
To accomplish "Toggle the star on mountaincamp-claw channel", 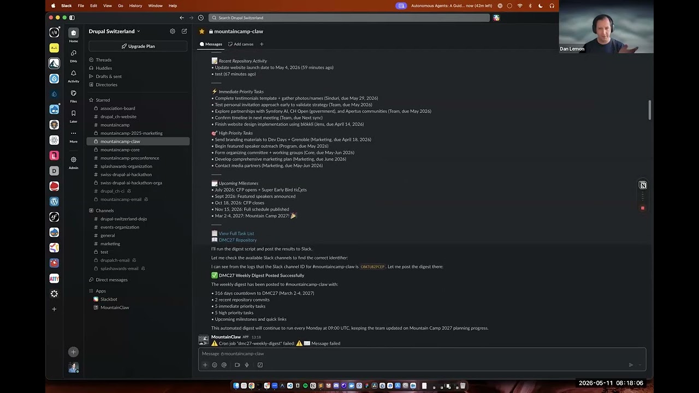I will (x=202, y=31).
